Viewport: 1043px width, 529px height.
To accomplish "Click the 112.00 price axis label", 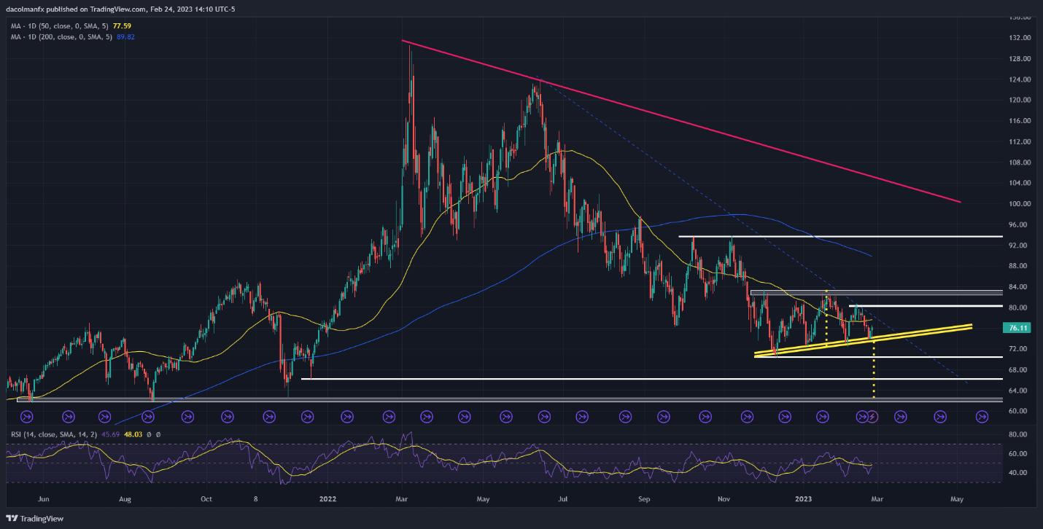I will [1020, 142].
